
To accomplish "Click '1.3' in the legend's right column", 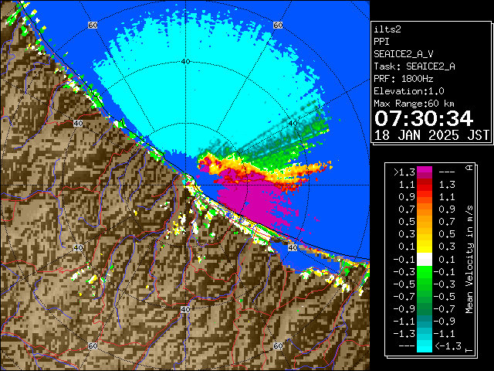I will [447, 185].
